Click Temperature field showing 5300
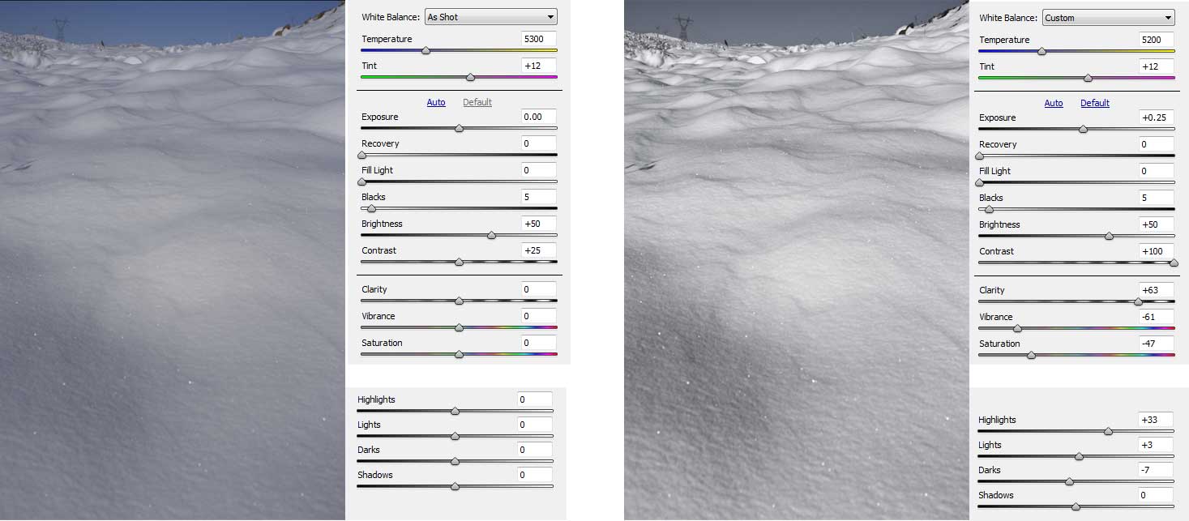This screenshot has width=1189, height=521. click(540, 39)
